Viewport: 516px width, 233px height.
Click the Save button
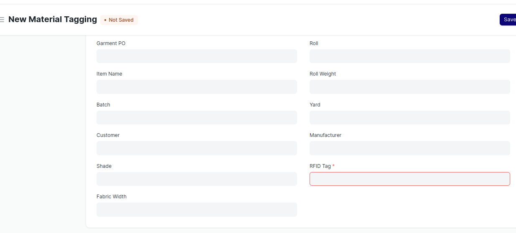(x=508, y=20)
